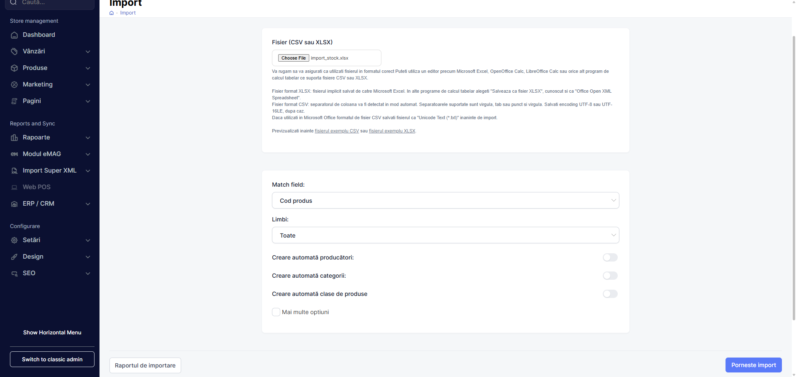Click the Dashboard home icon in sidebar
The image size is (796, 377).
(x=14, y=35)
